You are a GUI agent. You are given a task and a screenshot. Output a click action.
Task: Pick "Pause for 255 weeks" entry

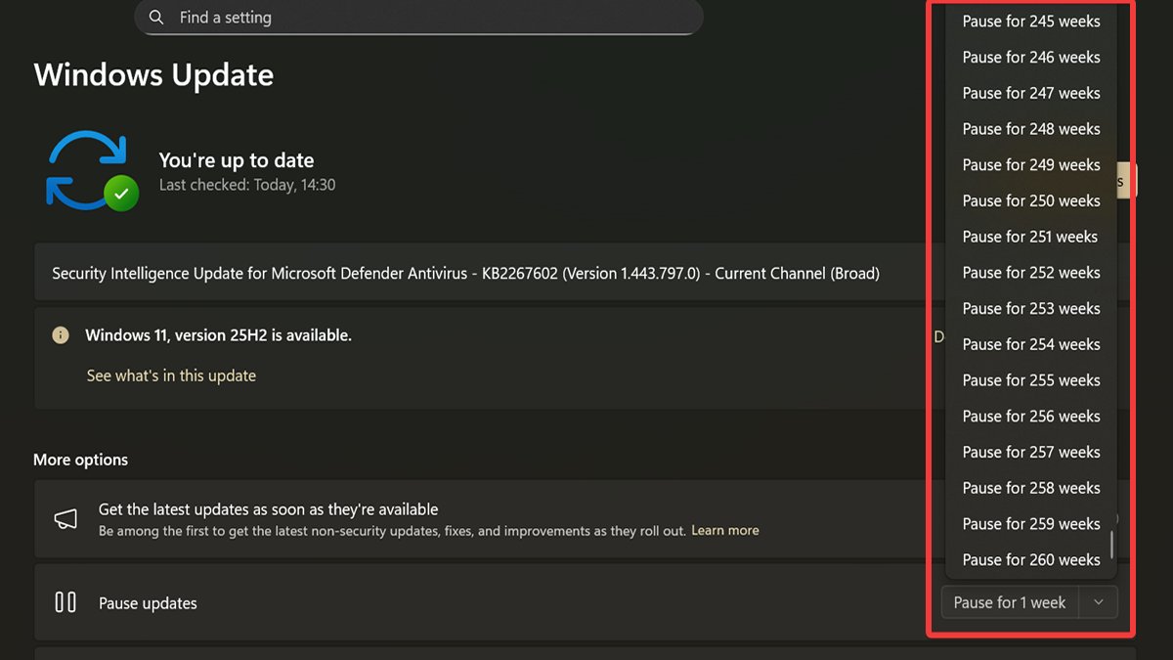click(1030, 380)
